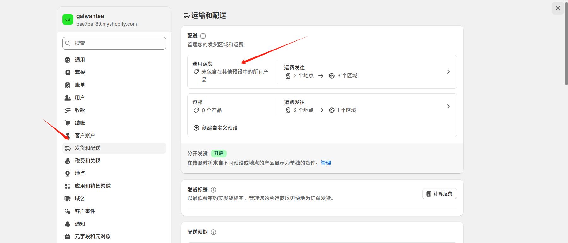
Task: Click the 搜索 settings search field
Action: 114,43
